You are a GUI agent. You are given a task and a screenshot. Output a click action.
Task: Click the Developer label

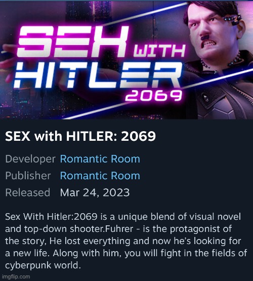click(30, 159)
